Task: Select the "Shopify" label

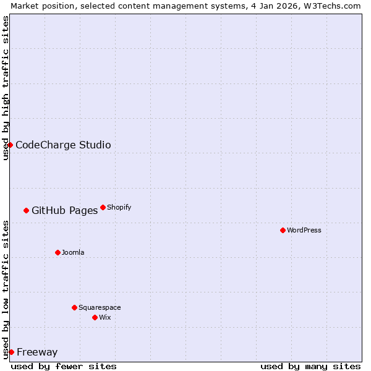Action: point(119,208)
